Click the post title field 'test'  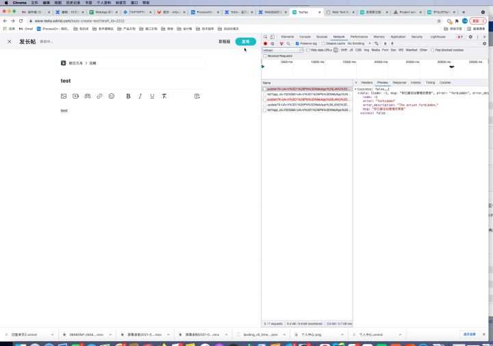pos(131,81)
